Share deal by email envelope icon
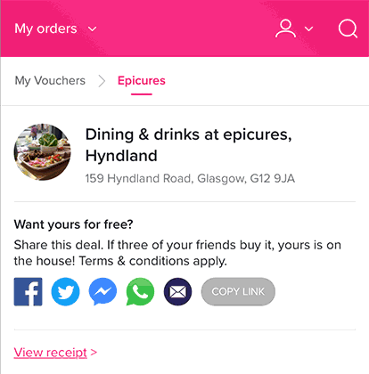This screenshot has width=369, height=374. click(x=177, y=292)
